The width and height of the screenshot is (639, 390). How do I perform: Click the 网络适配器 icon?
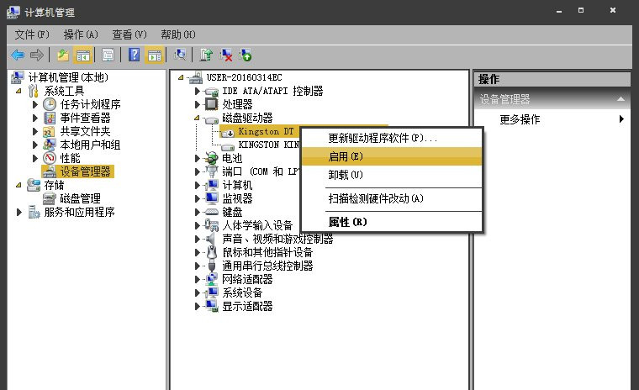pyautogui.click(x=212, y=279)
